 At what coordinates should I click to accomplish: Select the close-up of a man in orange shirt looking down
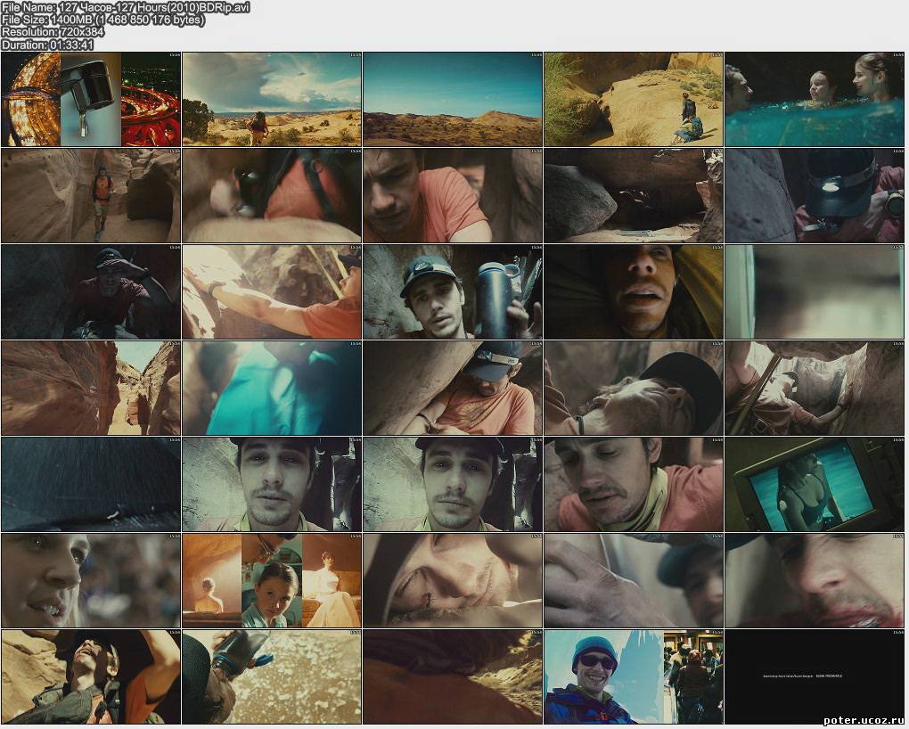[x=453, y=195]
